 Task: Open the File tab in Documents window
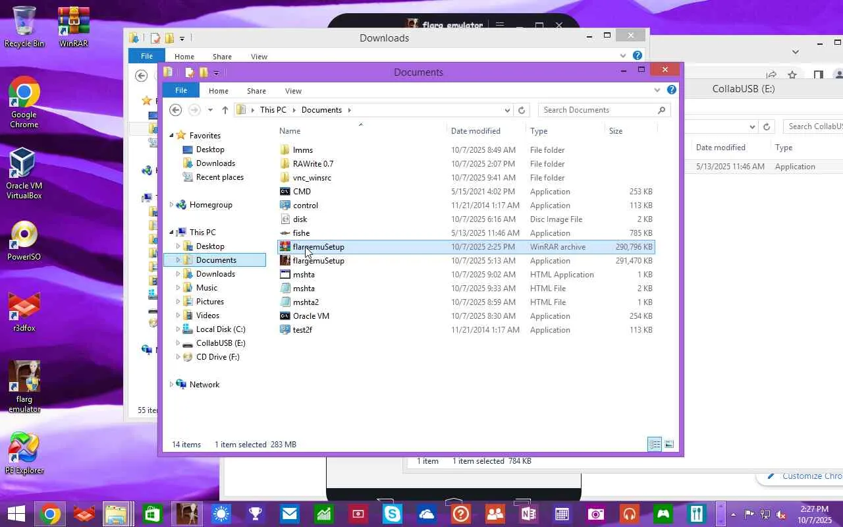coord(180,91)
